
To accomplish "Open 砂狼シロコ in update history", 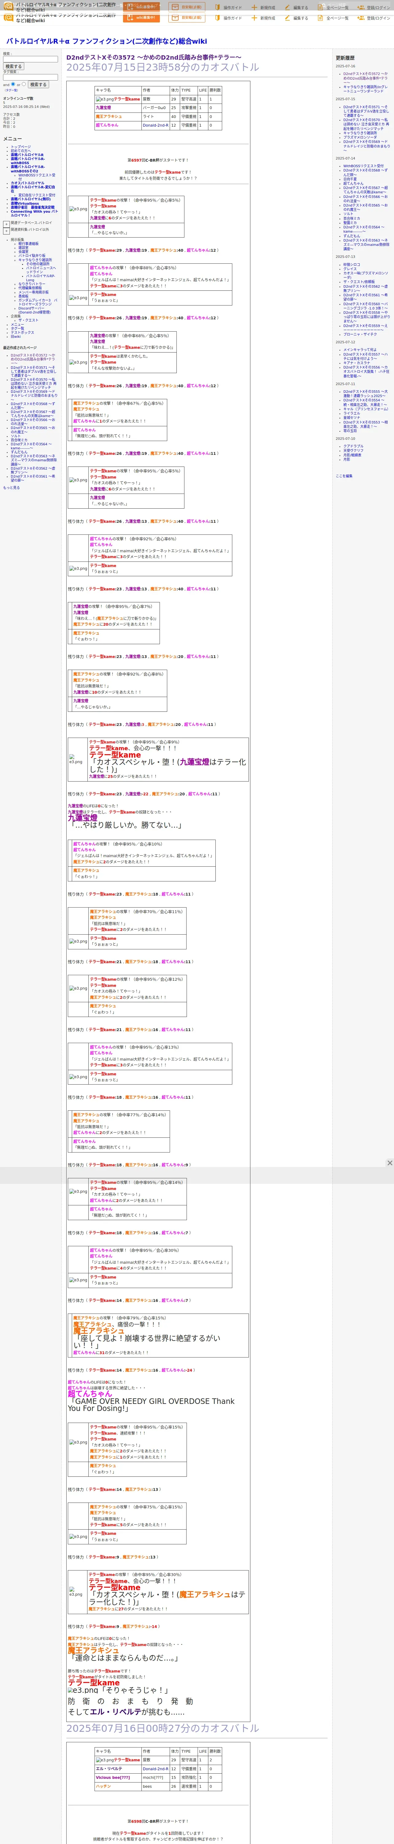I will 352,265.
